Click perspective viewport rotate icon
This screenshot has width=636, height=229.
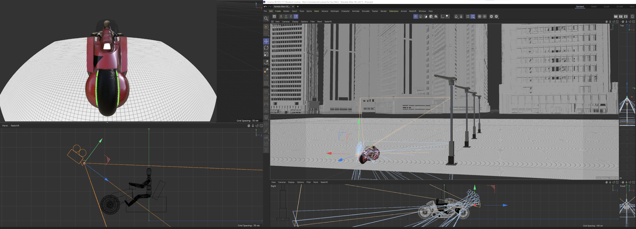point(614,22)
